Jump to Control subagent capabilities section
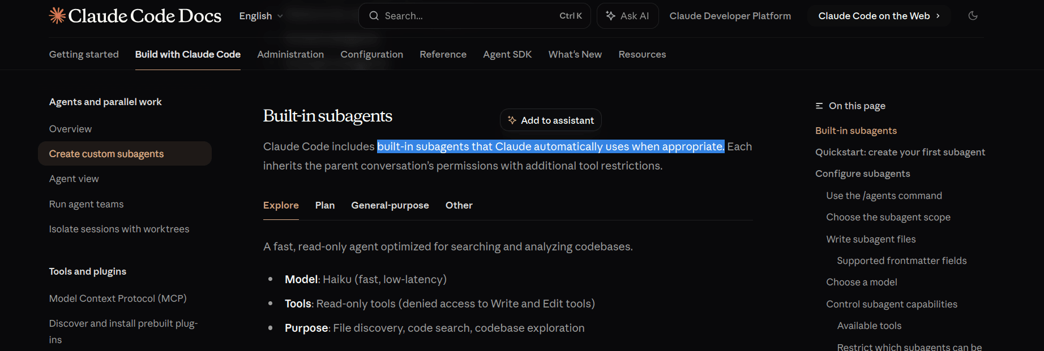This screenshot has height=351, width=1044. 892,304
